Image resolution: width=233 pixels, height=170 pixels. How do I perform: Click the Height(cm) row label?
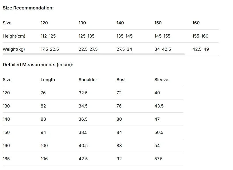point(14,36)
